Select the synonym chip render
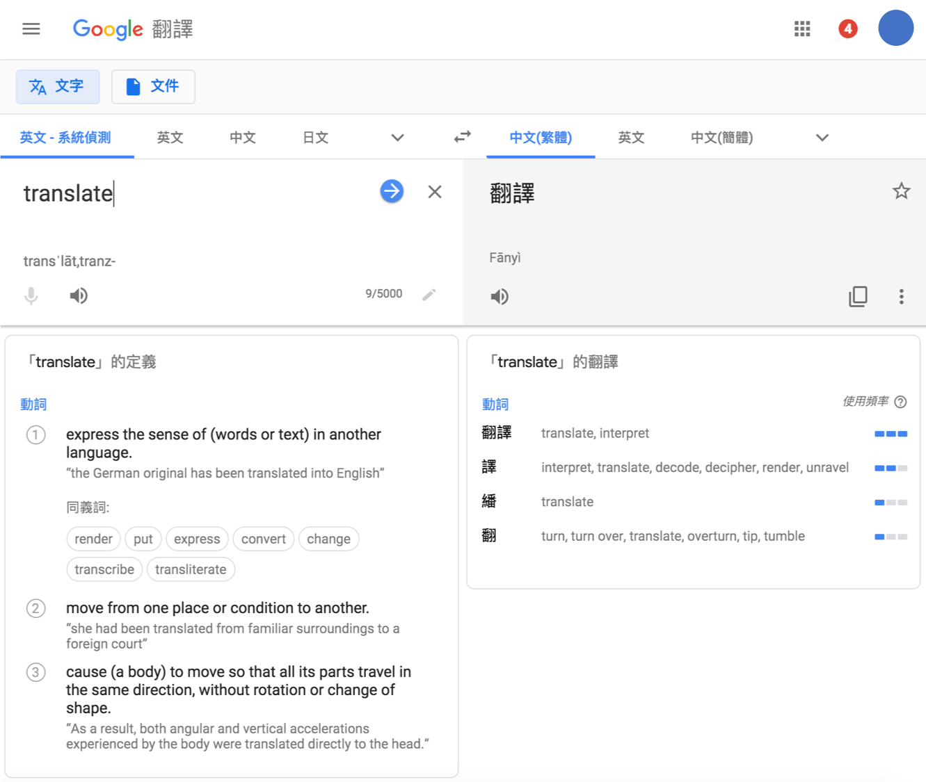 93,539
